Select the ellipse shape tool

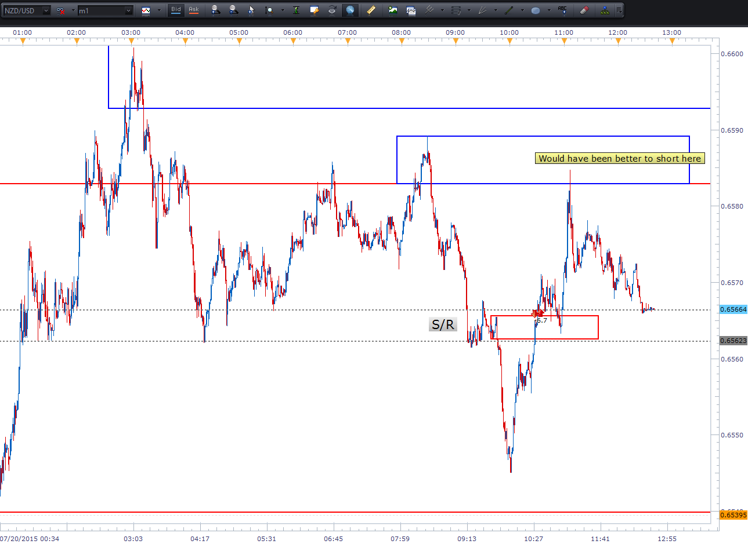[x=536, y=10]
